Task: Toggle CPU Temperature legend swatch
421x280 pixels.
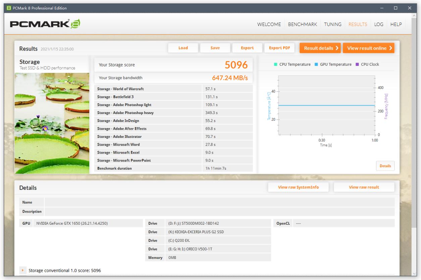Action: [276, 64]
